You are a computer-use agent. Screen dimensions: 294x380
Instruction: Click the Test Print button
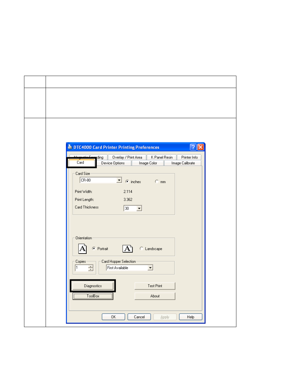click(x=155, y=286)
